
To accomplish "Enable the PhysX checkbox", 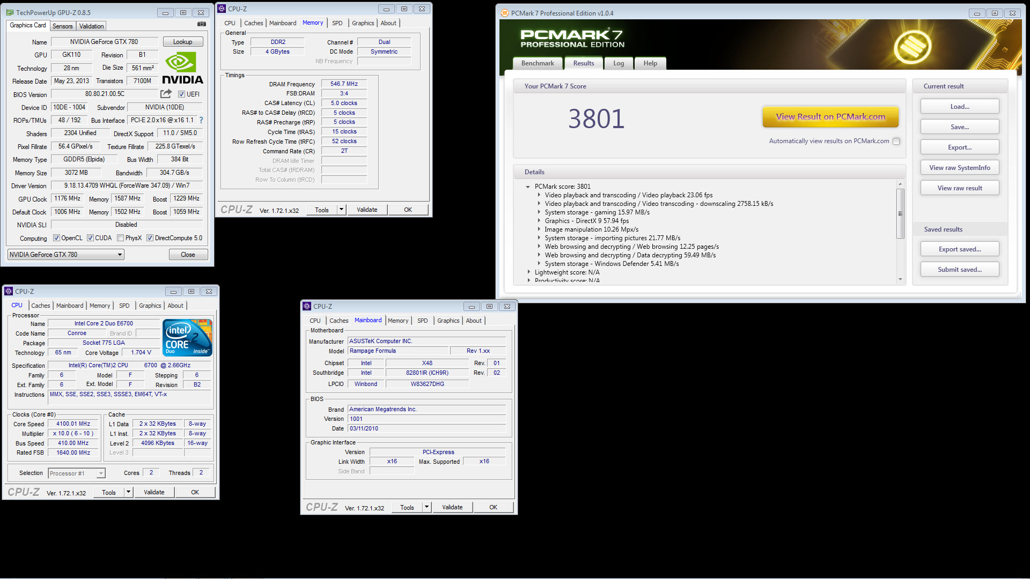I will click(x=121, y=238).
